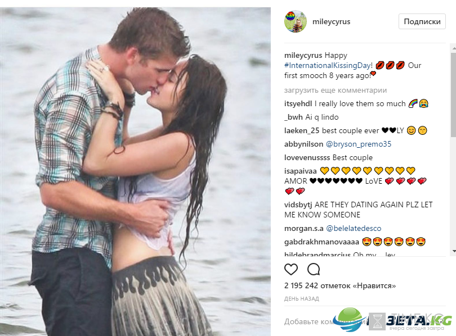Visit commenter vidsbytj's profile
The width and height of the screenshot is (456, 336).
coord(298,205)
